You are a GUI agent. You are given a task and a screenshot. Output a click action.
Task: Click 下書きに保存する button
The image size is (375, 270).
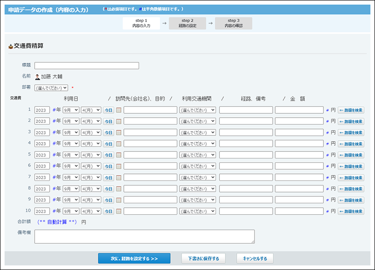tap(203, 259)
